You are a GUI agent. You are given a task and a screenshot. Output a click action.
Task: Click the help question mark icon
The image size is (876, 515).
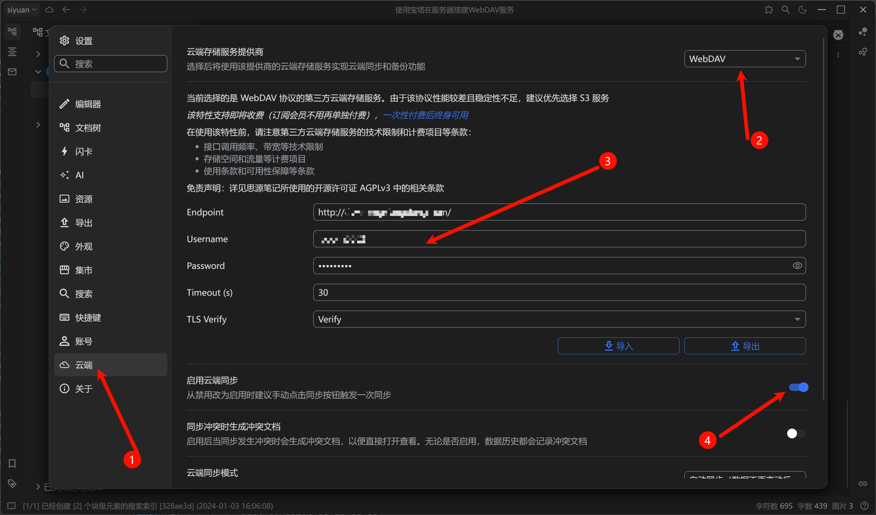coord(865,506)
